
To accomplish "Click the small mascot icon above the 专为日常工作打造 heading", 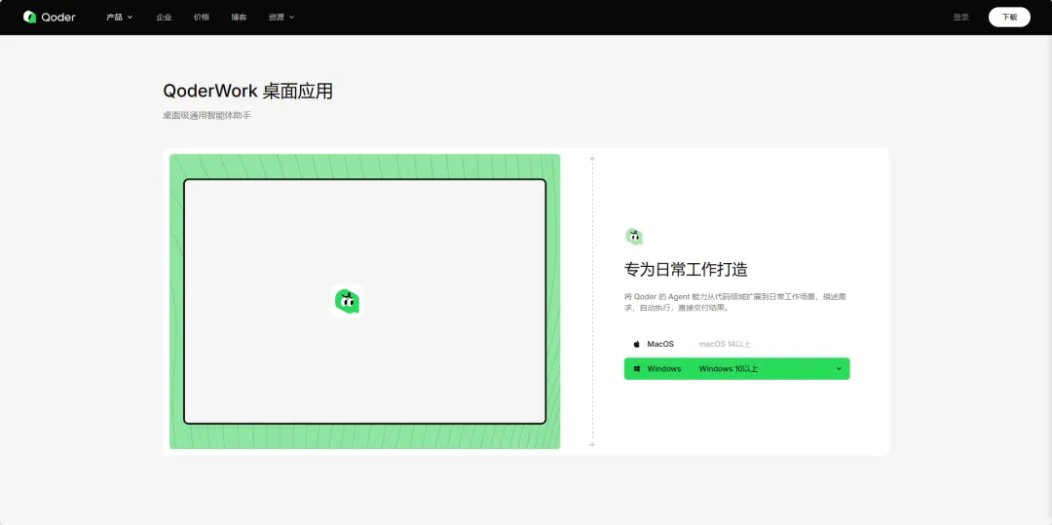I will point(634,236).
